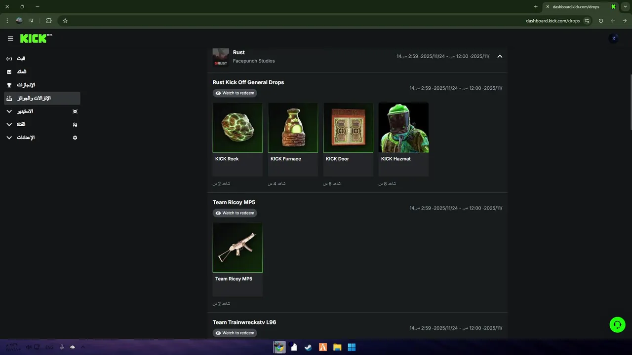Select the KICK Door drop image

tap(348, 128)
